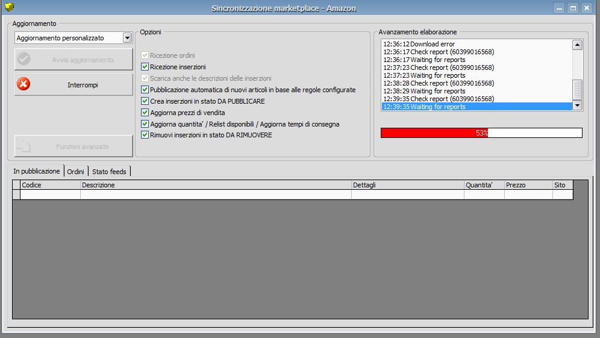Open the Aggiornamento personalizzato dropdown arrow

[127, 38]
